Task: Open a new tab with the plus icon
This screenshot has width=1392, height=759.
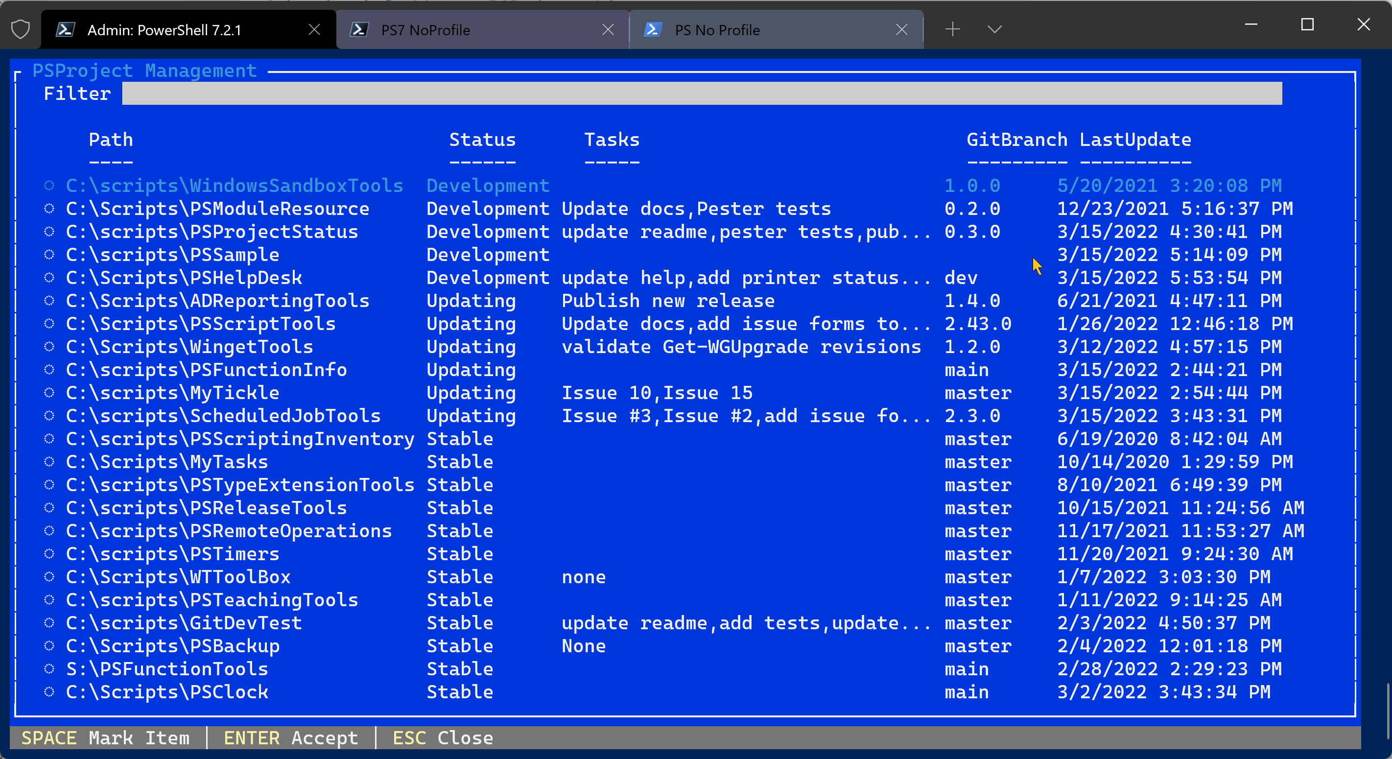Action: [x=953, y=29]
